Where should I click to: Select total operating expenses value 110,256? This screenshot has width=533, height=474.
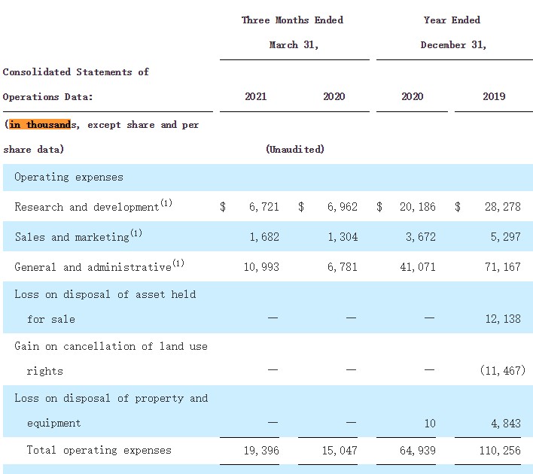coord(498,451)
